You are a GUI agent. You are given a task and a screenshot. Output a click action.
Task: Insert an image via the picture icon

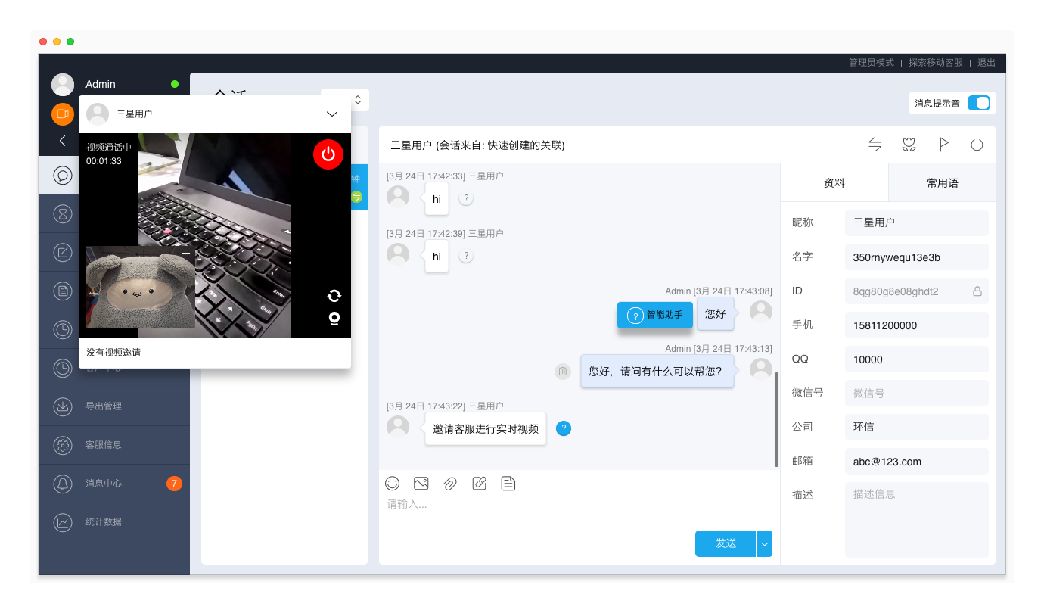point(421,483)
